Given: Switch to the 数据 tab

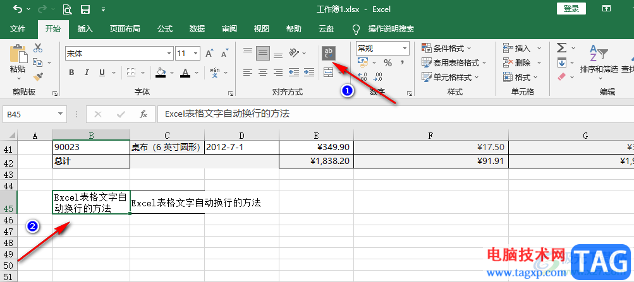Looking at the screenshot, I should tap(197, 29).
